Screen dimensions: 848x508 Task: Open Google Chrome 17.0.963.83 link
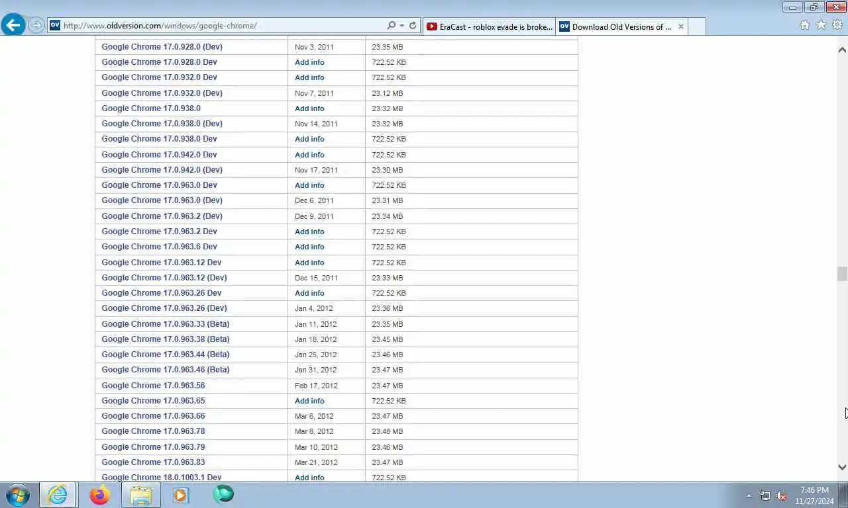tap(153, 462)
